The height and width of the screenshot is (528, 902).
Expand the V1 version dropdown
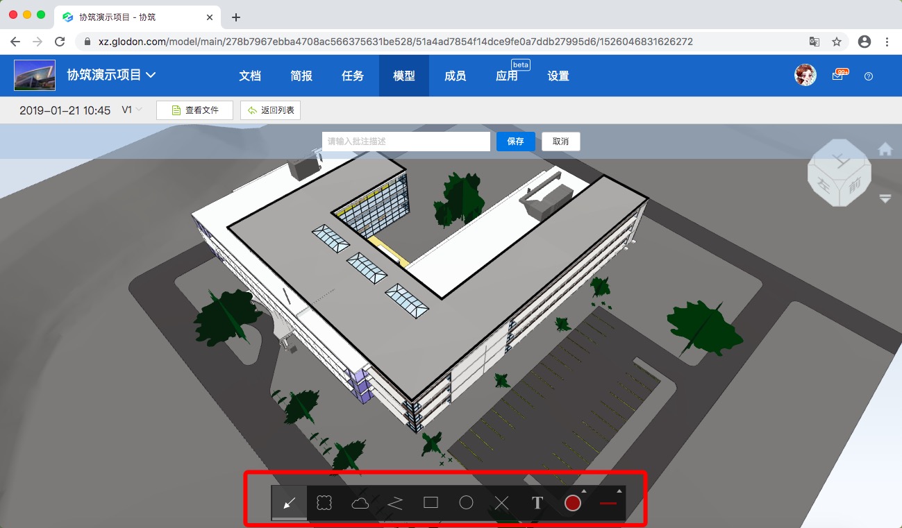pyautogui.click(x=132, y=110)
